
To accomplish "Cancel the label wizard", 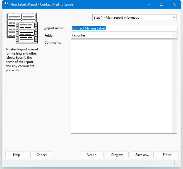I will tap(42, 155).
